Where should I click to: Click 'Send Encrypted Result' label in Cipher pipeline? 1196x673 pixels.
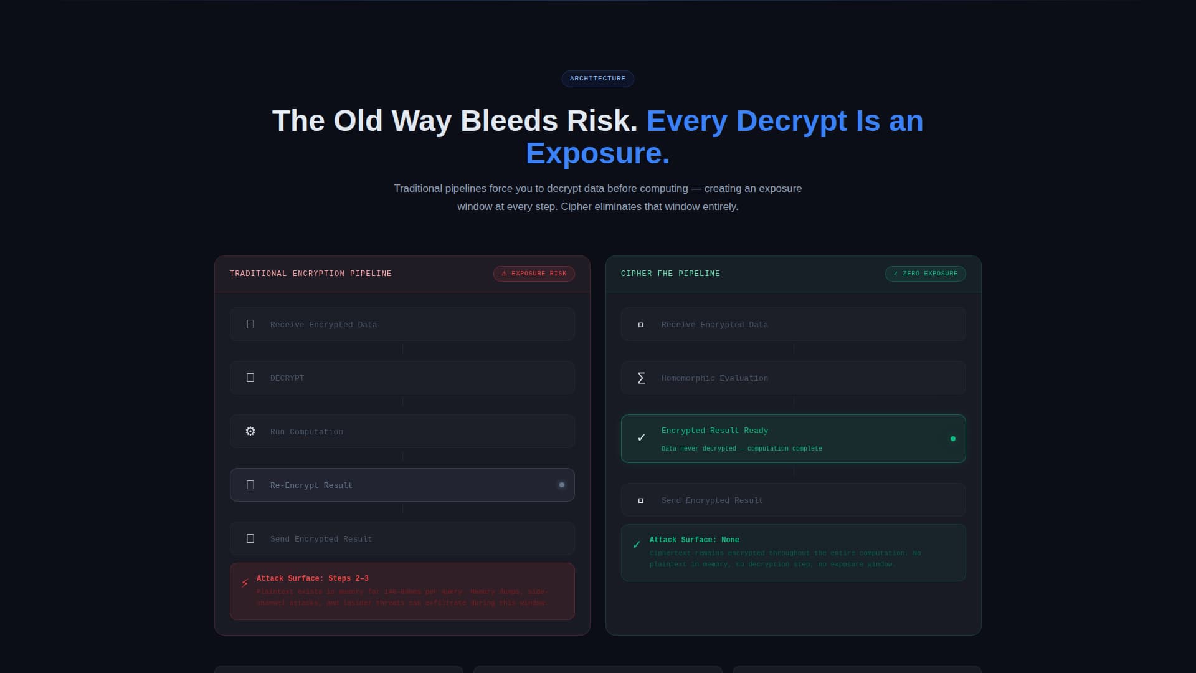click(712, 500)
